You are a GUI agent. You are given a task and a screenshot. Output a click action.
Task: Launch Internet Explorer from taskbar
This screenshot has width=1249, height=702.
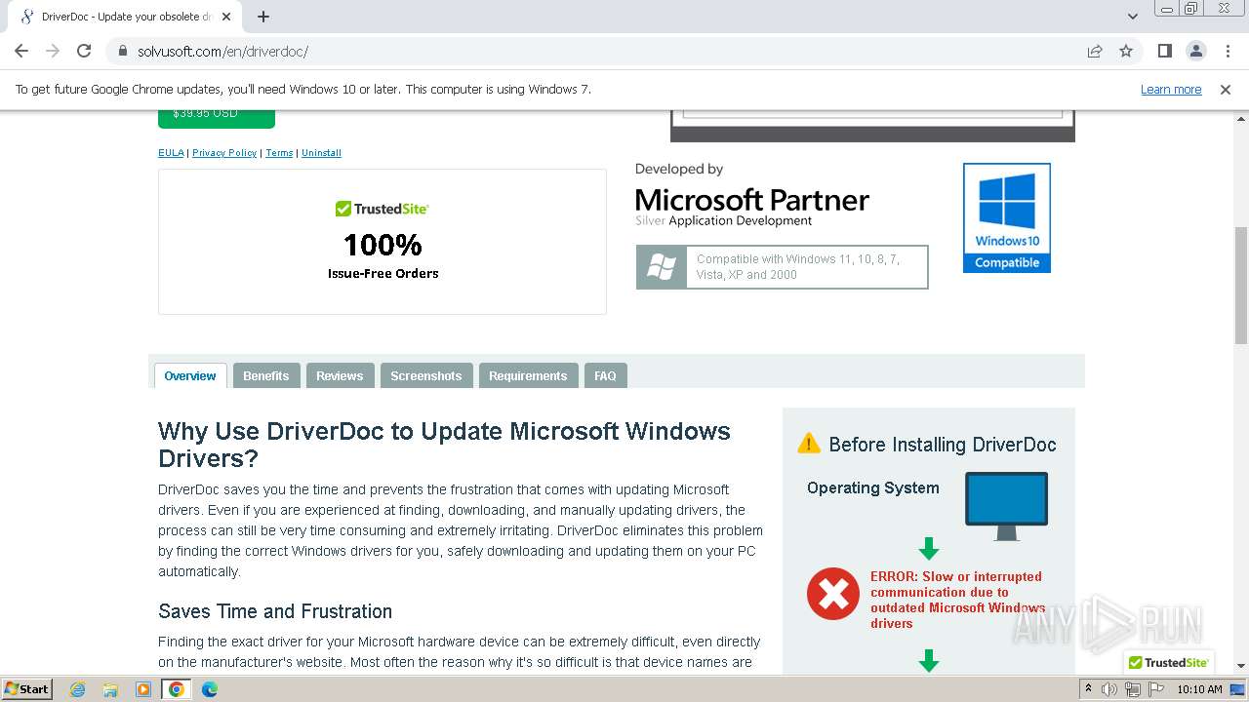click(78, 689)
